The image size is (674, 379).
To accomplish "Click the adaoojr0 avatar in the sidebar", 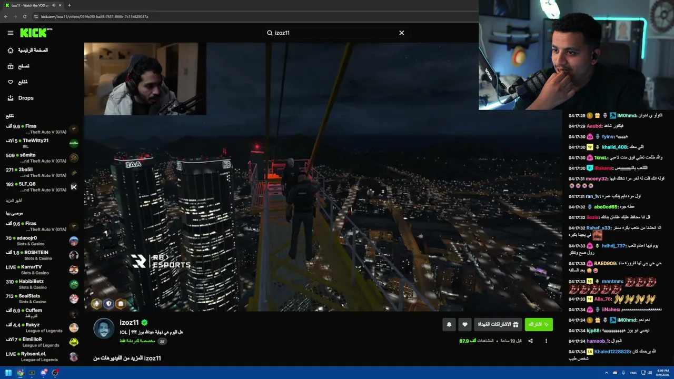I will pos(74,241).
